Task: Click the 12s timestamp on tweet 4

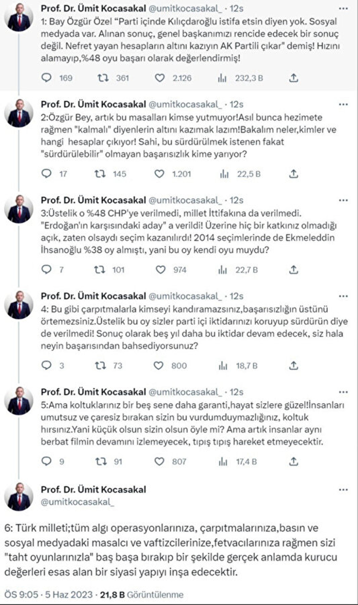Action: [x=236, y=296]
